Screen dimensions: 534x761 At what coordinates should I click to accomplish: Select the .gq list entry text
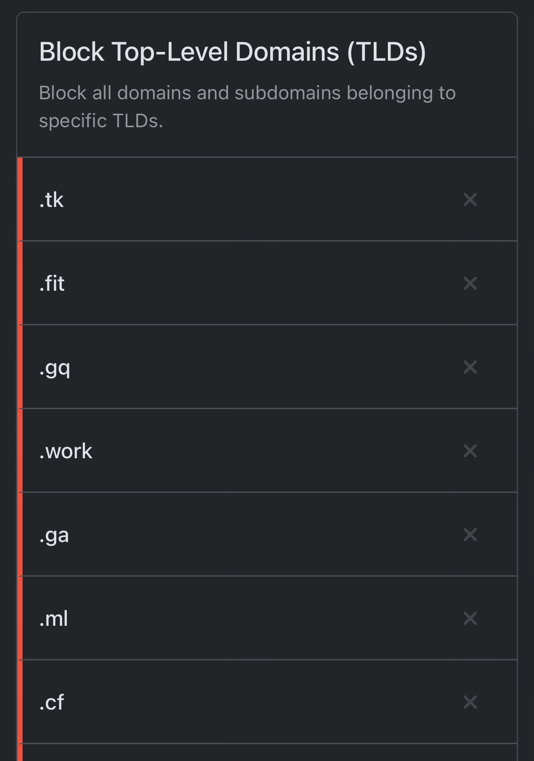pos(55,369)
